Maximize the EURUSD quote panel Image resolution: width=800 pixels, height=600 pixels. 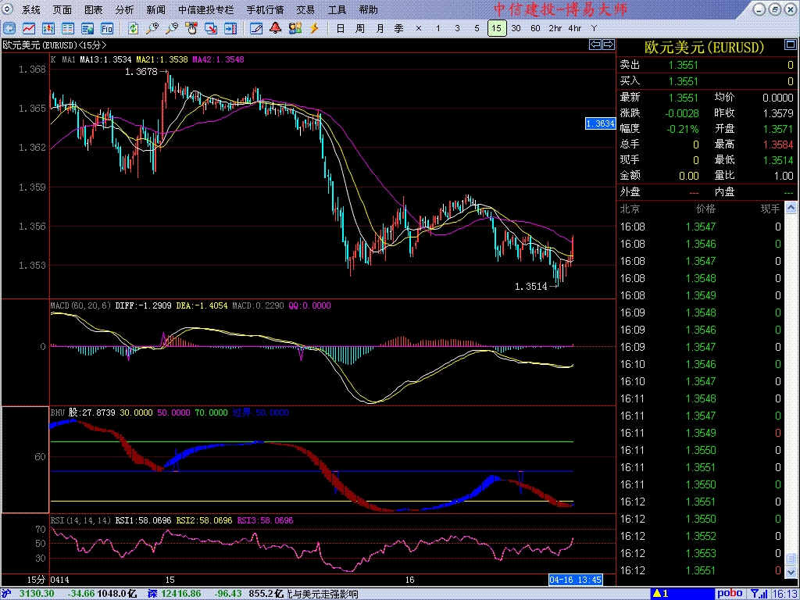791,47
